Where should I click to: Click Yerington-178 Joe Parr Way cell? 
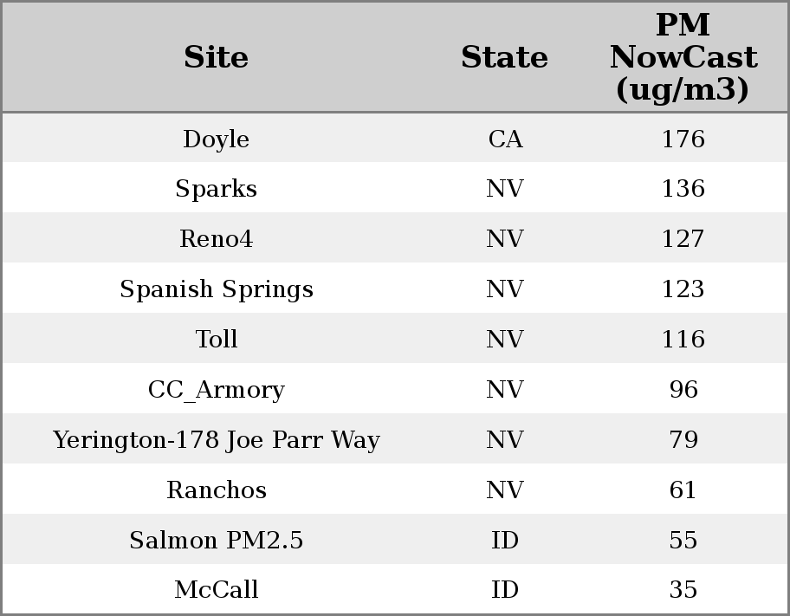216,440
